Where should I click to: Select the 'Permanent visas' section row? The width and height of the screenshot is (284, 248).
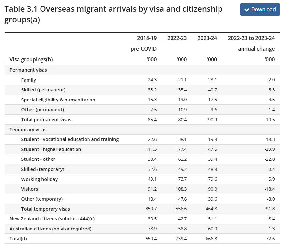point(142,70)
